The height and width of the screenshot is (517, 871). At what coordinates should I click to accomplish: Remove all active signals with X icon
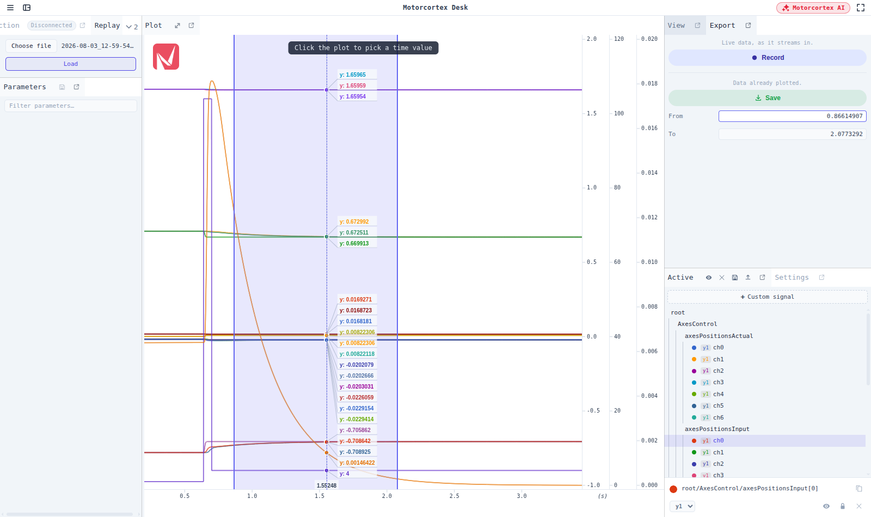[722, 278]
